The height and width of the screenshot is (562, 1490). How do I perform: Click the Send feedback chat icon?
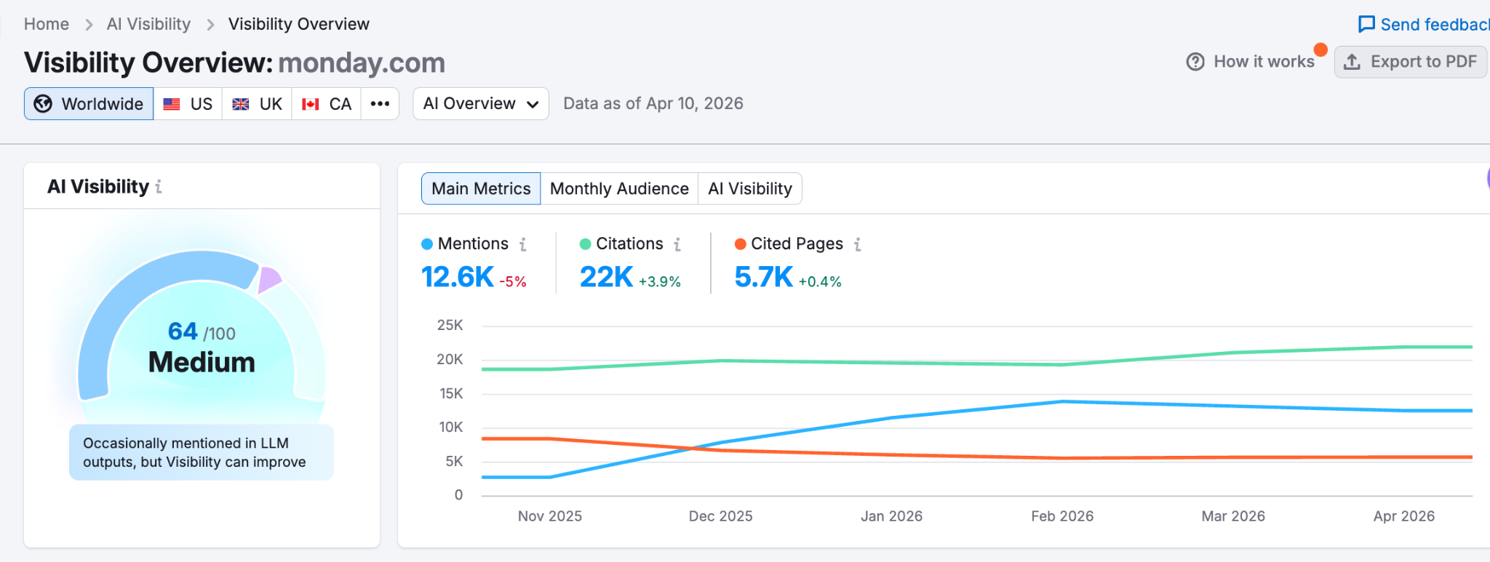tap(1366, 24)
